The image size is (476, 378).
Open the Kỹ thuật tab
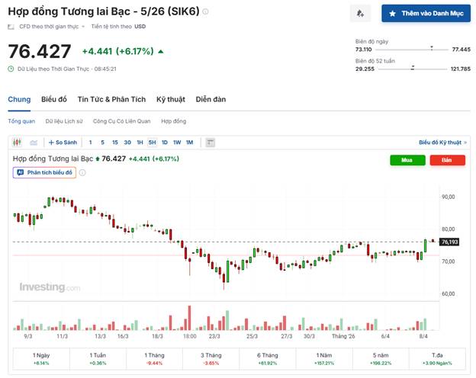tap(171, 99)
